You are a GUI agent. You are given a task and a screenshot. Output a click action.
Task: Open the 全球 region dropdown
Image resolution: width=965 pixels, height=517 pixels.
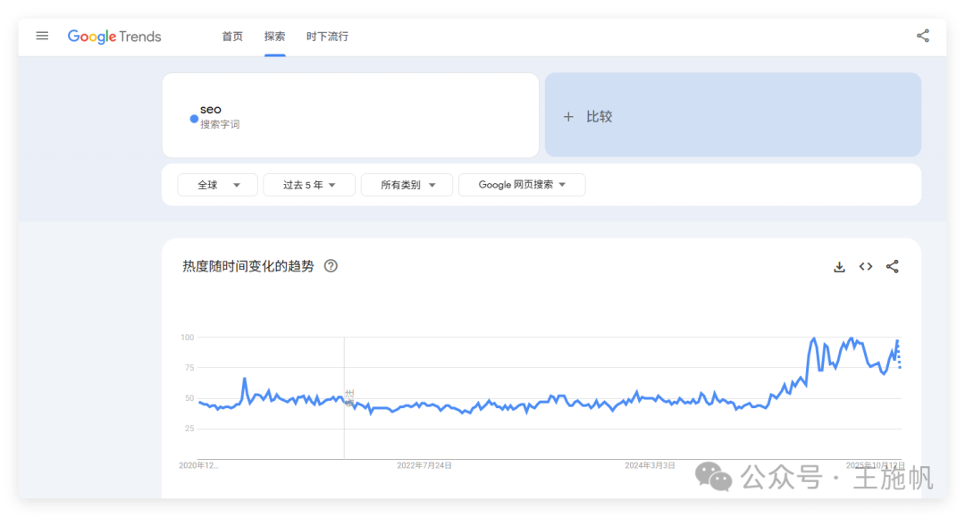(217, 185)
